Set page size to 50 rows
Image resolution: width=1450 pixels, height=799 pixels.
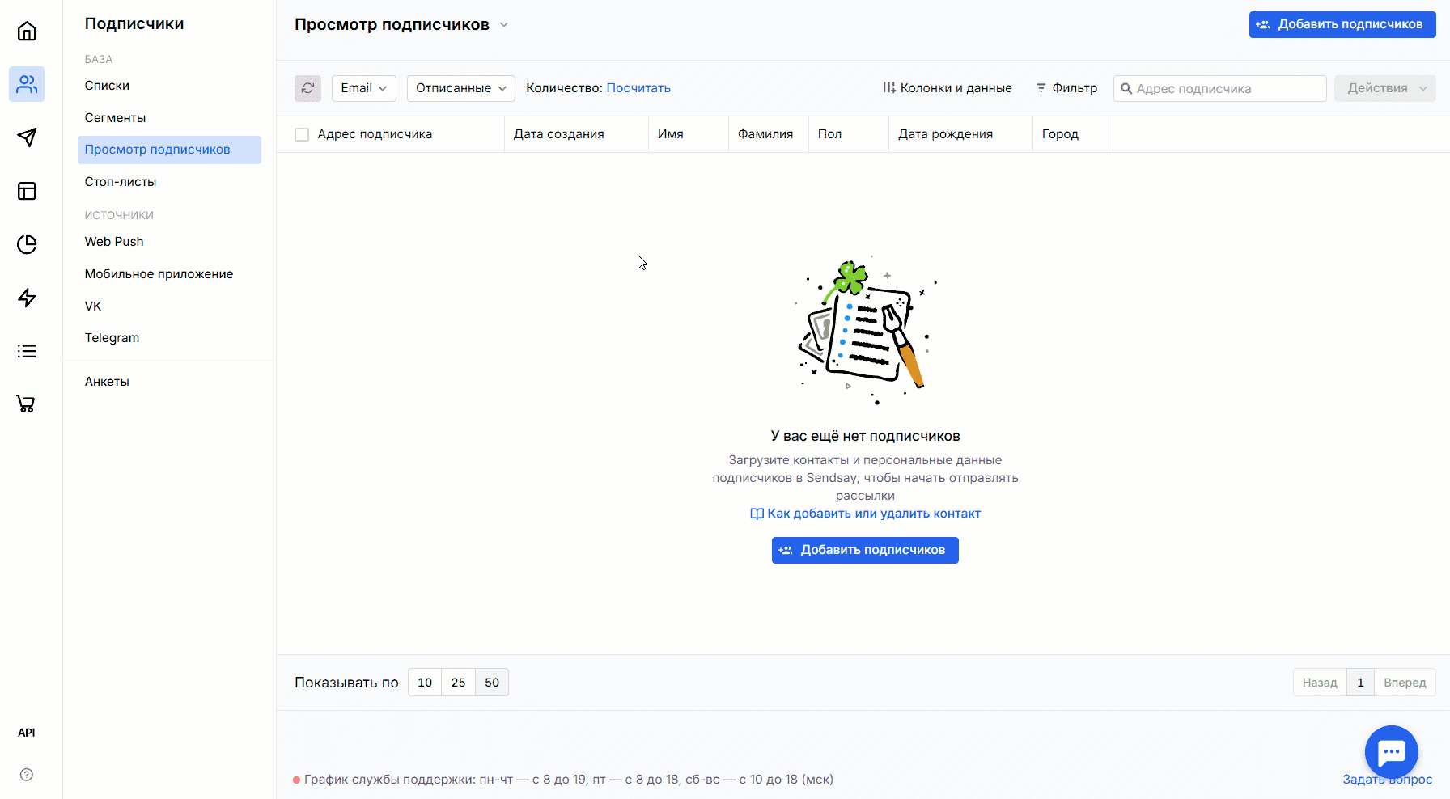[492, 683]
